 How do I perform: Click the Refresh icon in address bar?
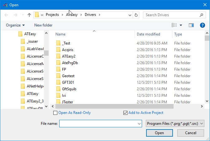[x=136, y=15]
